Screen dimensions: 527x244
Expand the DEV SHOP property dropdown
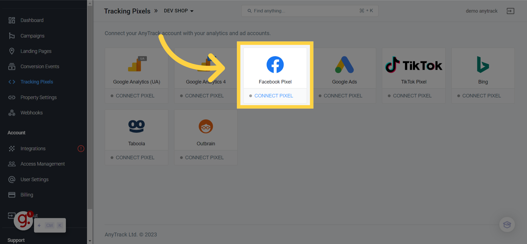point(179,11)
